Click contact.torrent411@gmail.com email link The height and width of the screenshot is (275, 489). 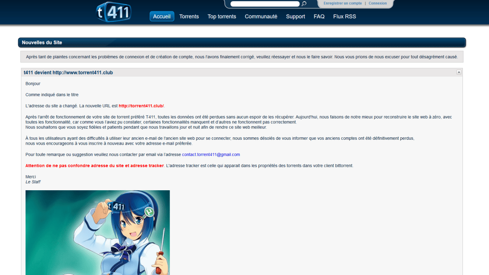[x=211, y=154]
